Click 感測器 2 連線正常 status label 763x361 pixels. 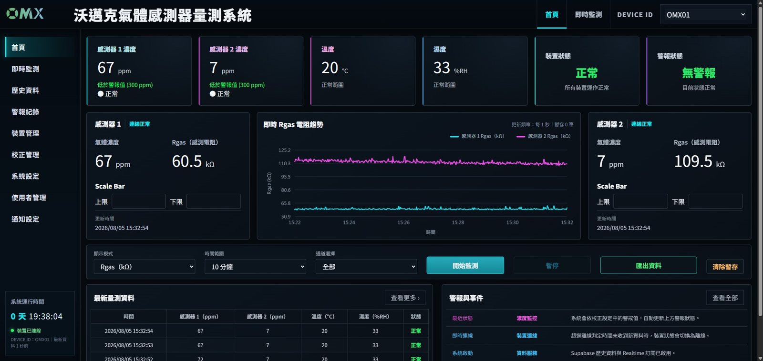[x=641, y=124]
